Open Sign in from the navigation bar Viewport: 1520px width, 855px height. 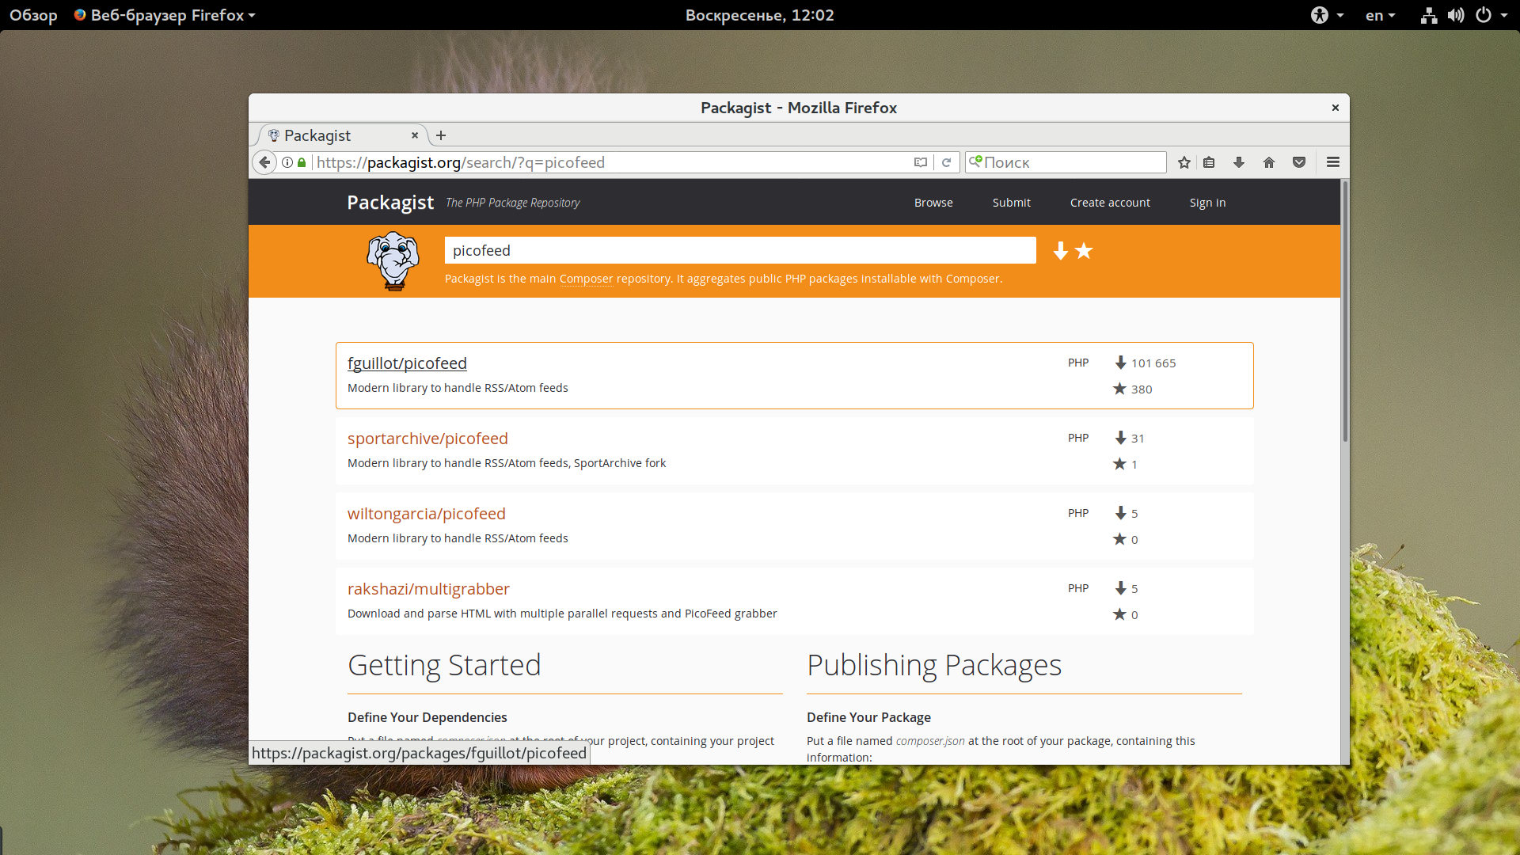(x=1207, y=203)
